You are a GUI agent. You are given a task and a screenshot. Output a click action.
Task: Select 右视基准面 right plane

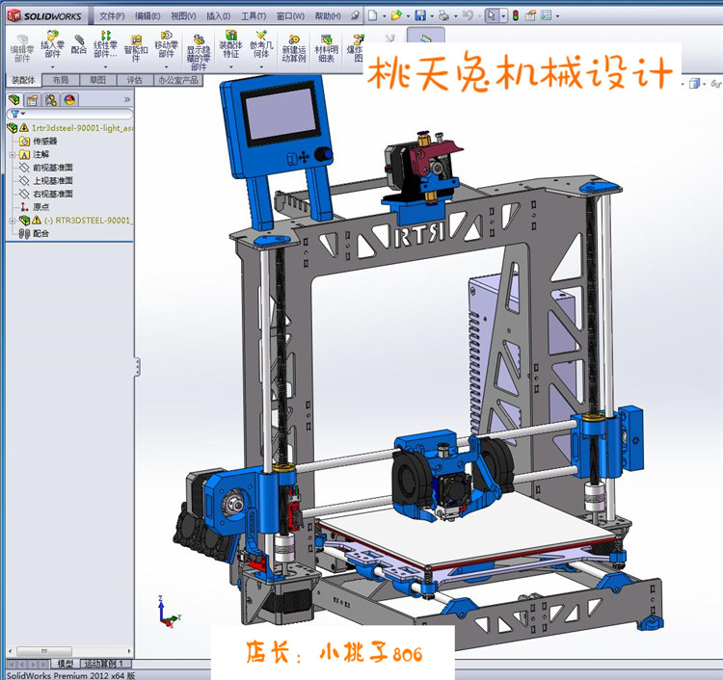pyautogui.click(x=53, y=194)
